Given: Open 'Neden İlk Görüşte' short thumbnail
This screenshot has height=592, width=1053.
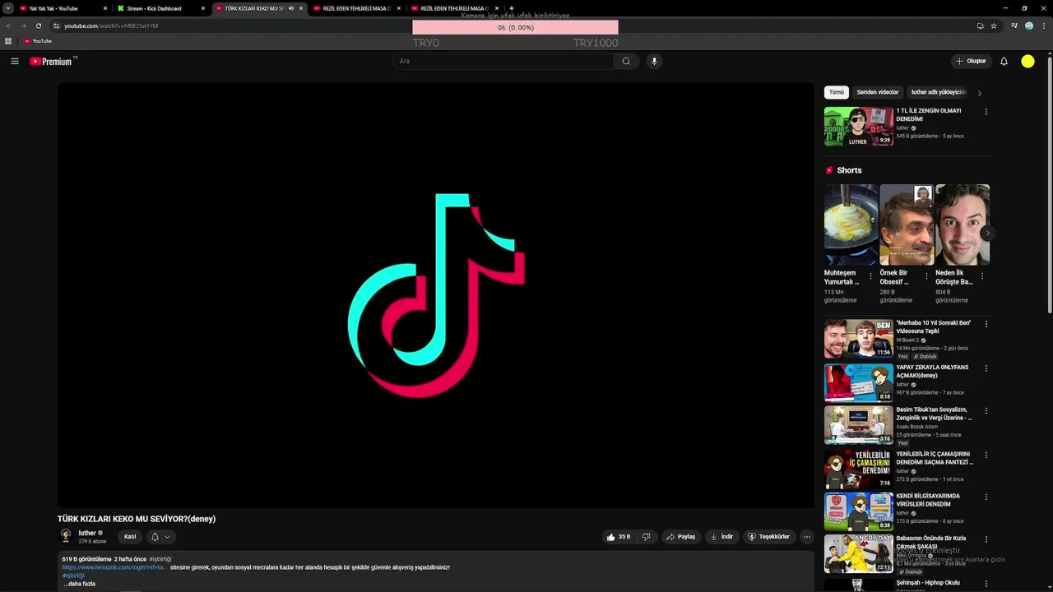Looking at the screenshot, I should (963, 224).
